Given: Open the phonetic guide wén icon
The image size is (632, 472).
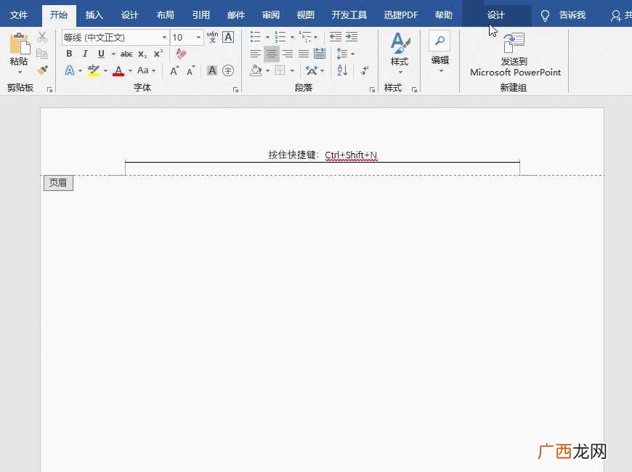Looking at the screenshot, I should point(212,37).
